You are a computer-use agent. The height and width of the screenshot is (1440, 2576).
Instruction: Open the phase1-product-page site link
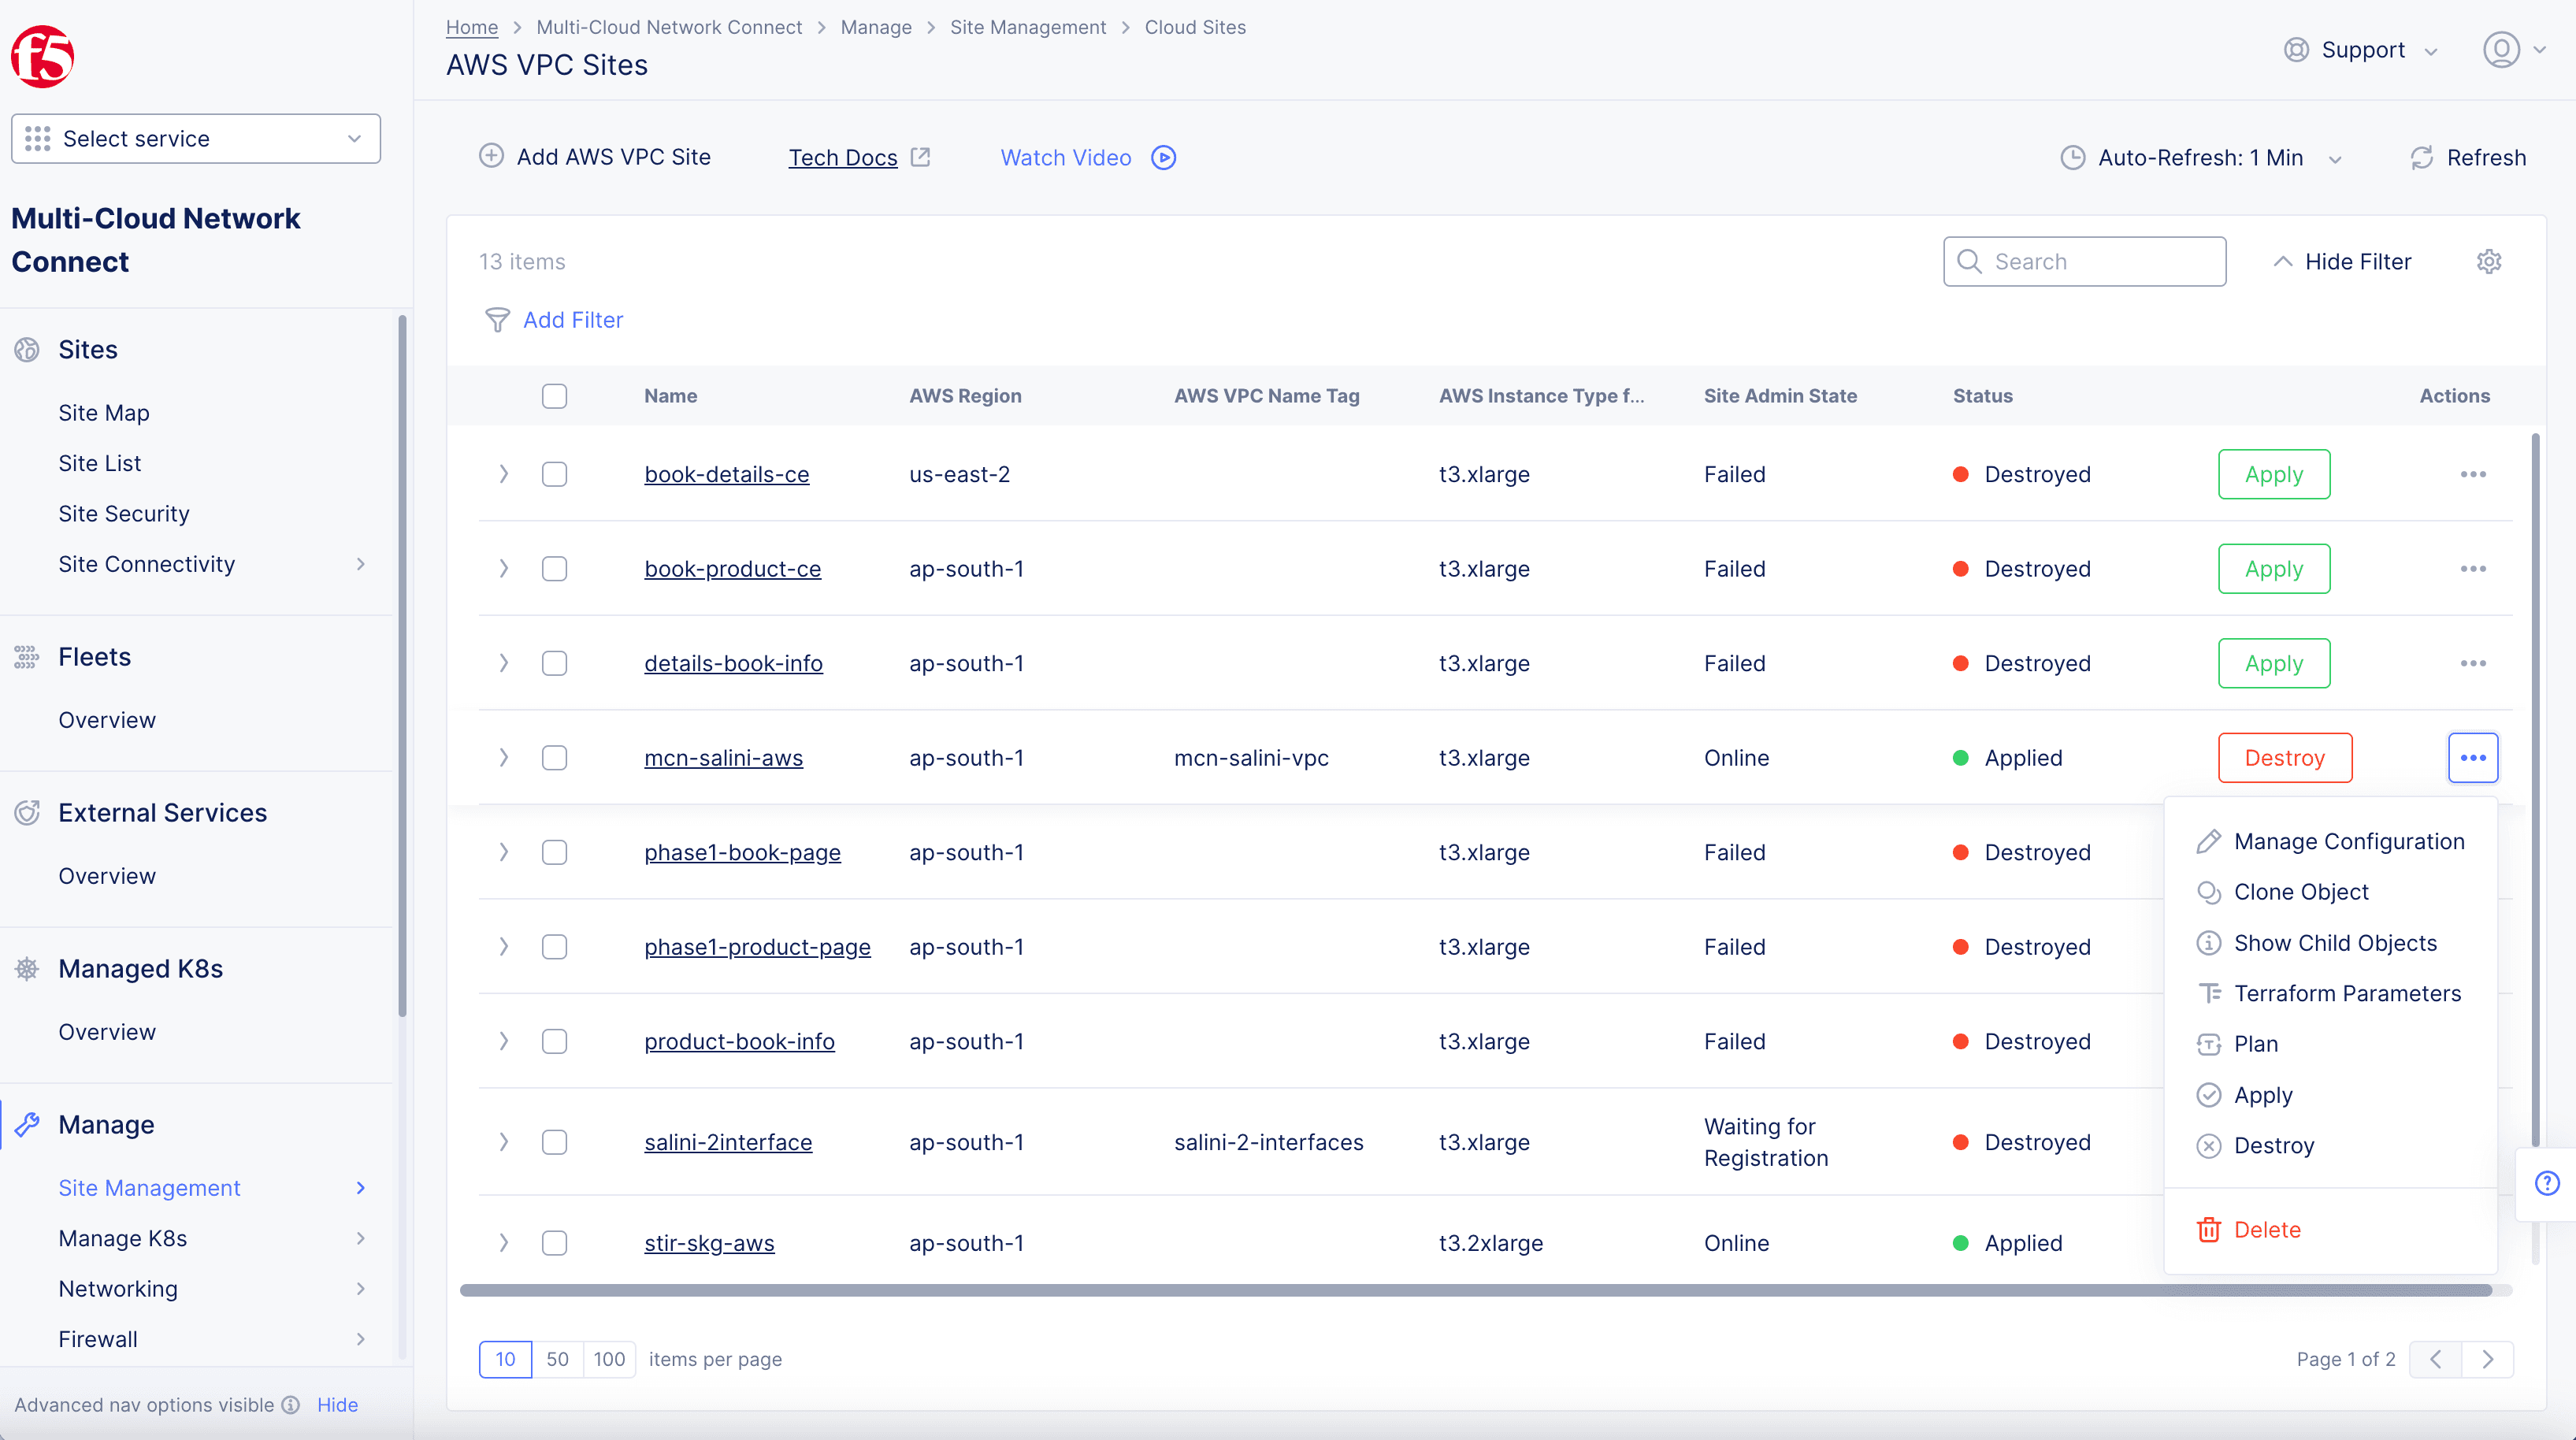[757, 947]
